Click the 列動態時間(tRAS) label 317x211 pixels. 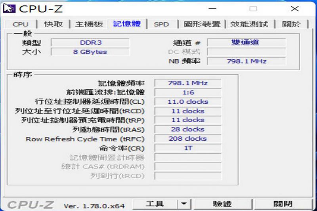point(109,130)
